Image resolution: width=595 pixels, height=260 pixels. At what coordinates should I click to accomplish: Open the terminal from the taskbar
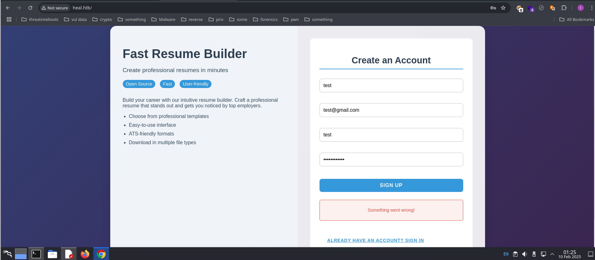coord(36,254)
